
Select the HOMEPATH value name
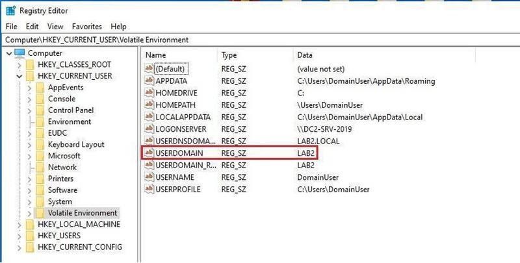[x=175, y=105]
